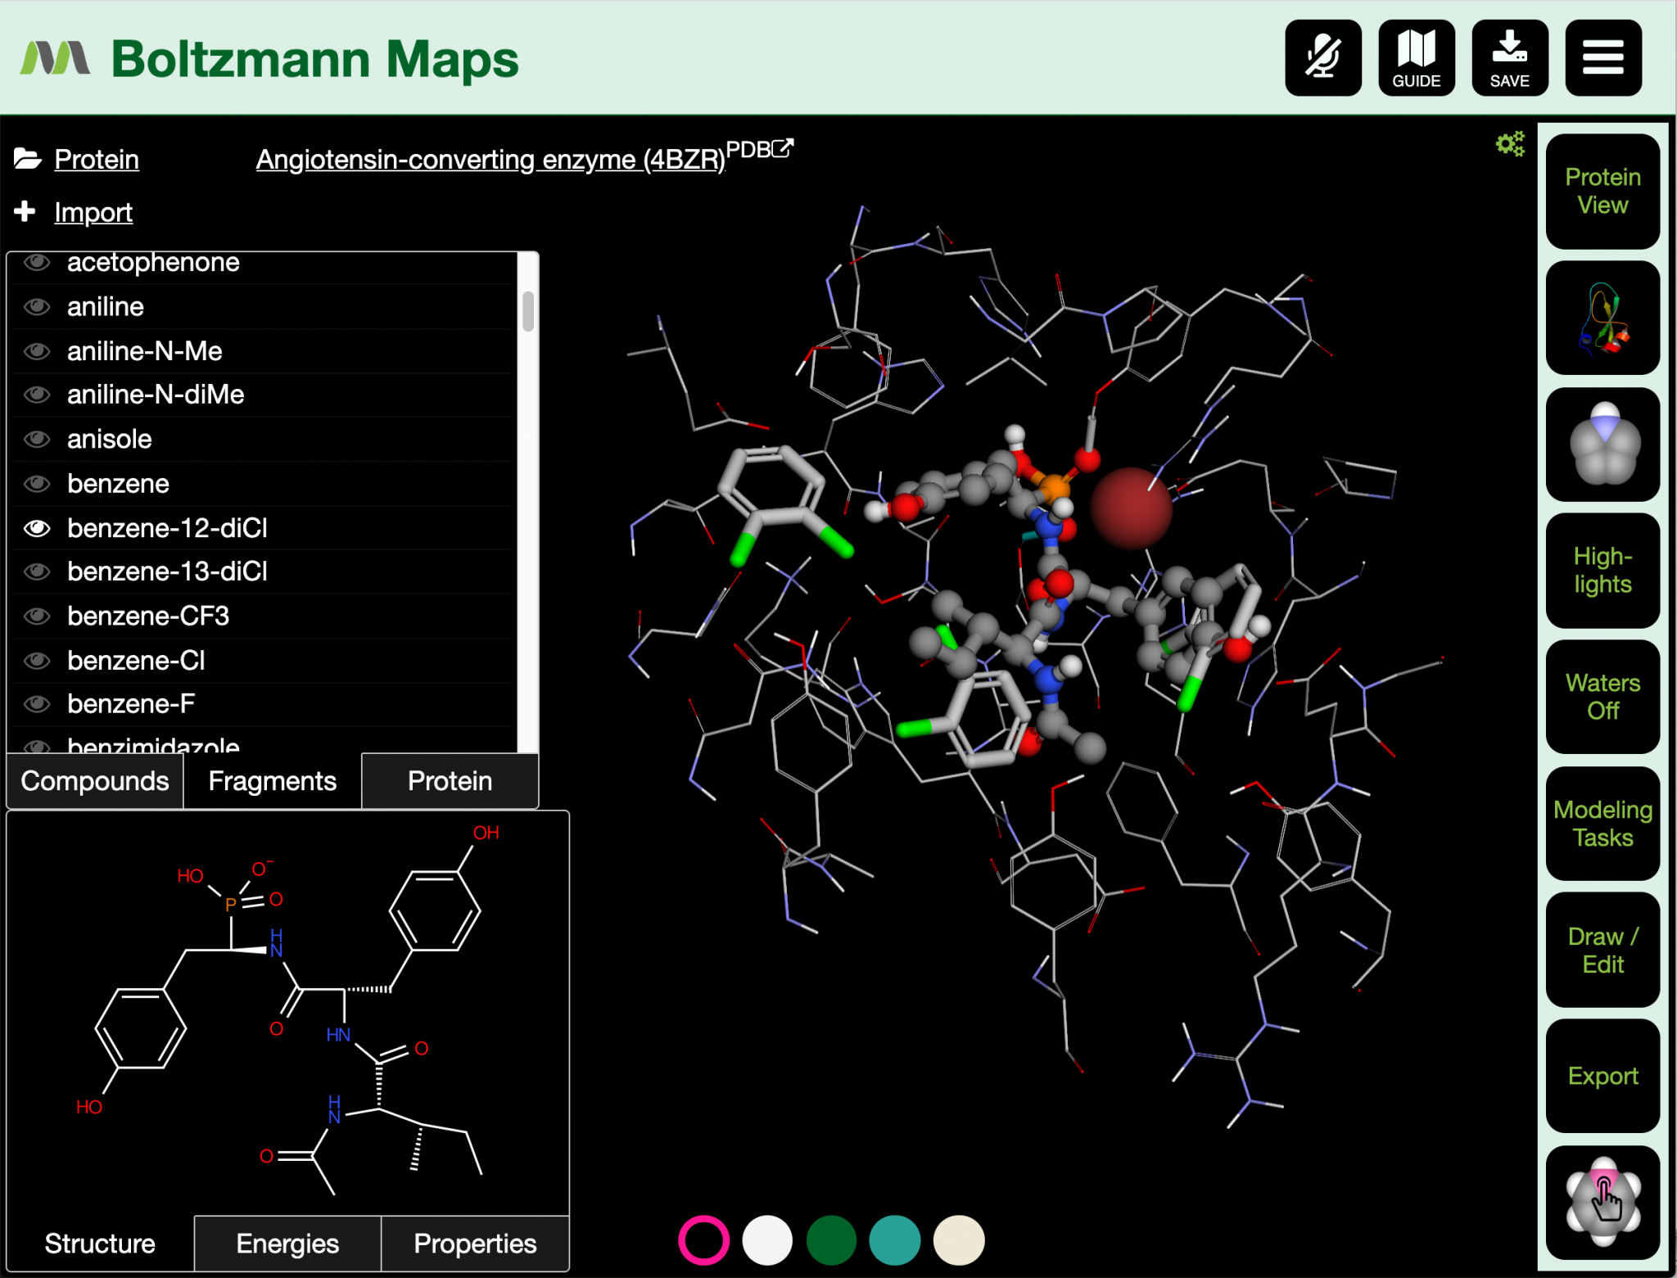Select the pink color swatch

click(703, 1240)
